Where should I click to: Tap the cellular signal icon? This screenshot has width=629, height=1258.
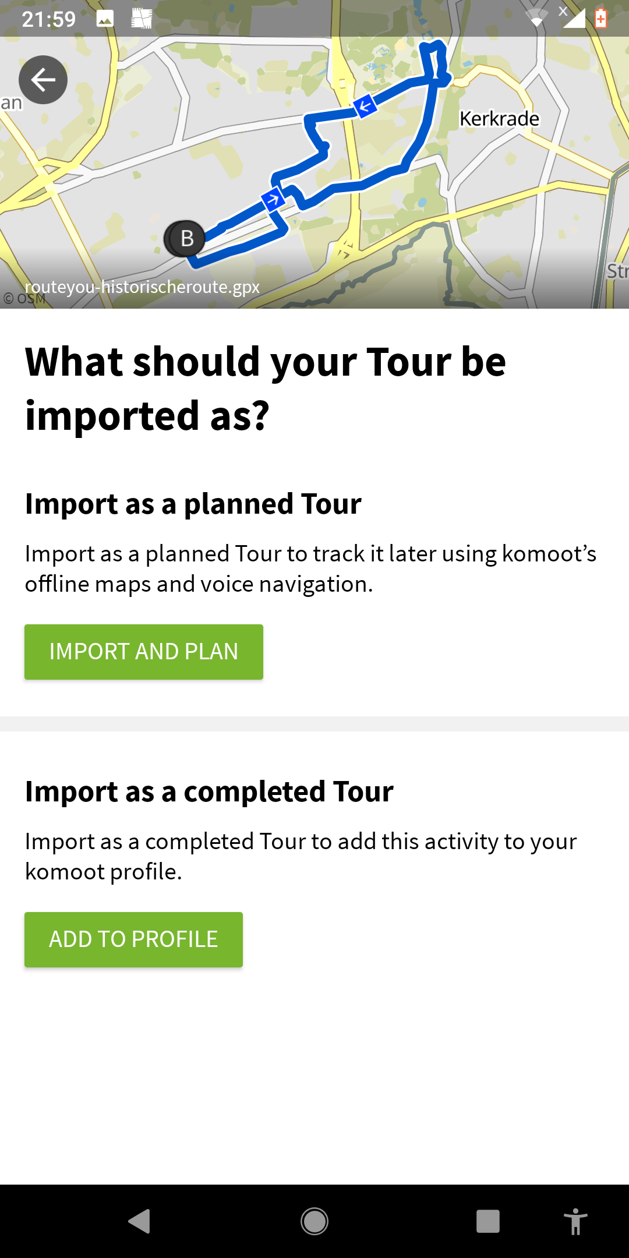[573, 17]
